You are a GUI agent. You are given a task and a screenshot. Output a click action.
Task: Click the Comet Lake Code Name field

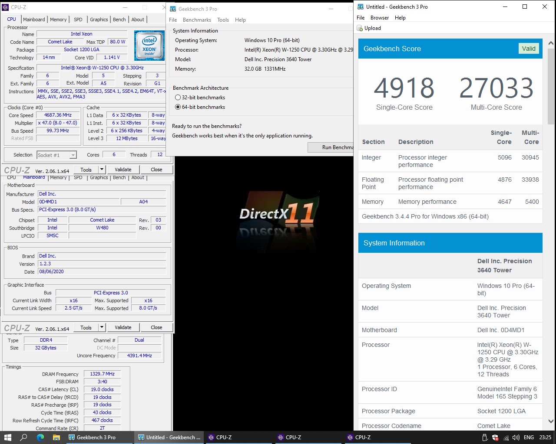pos(60,42)
